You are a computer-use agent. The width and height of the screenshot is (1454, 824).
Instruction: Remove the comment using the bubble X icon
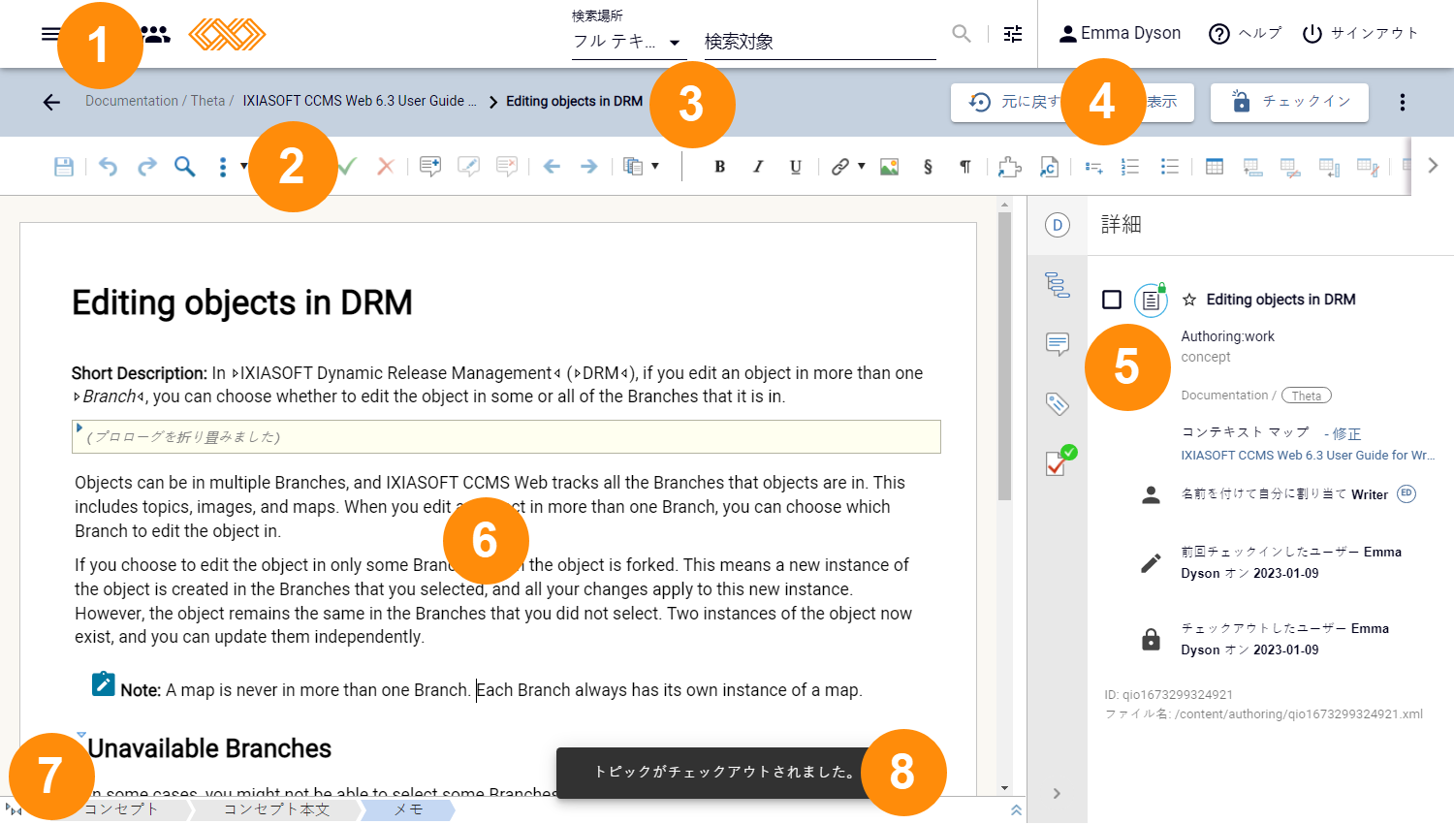pyautogui.click(x=506, y=167)
